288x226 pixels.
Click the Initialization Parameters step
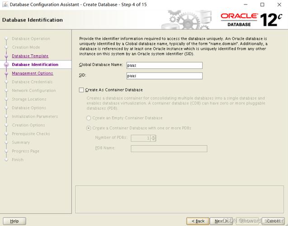[x=35, y=117]
